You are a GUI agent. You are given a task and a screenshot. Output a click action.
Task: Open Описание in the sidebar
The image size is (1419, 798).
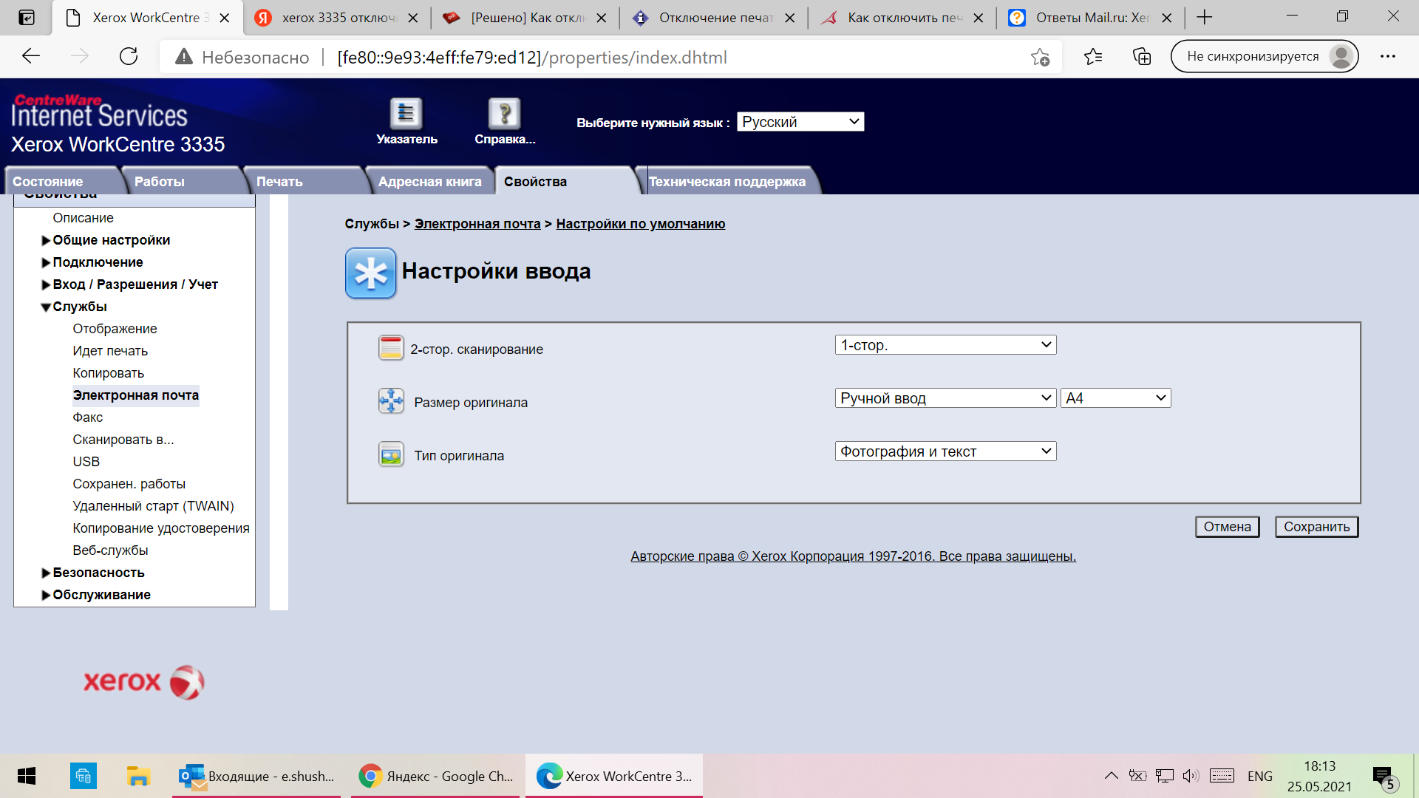[83, 218]
